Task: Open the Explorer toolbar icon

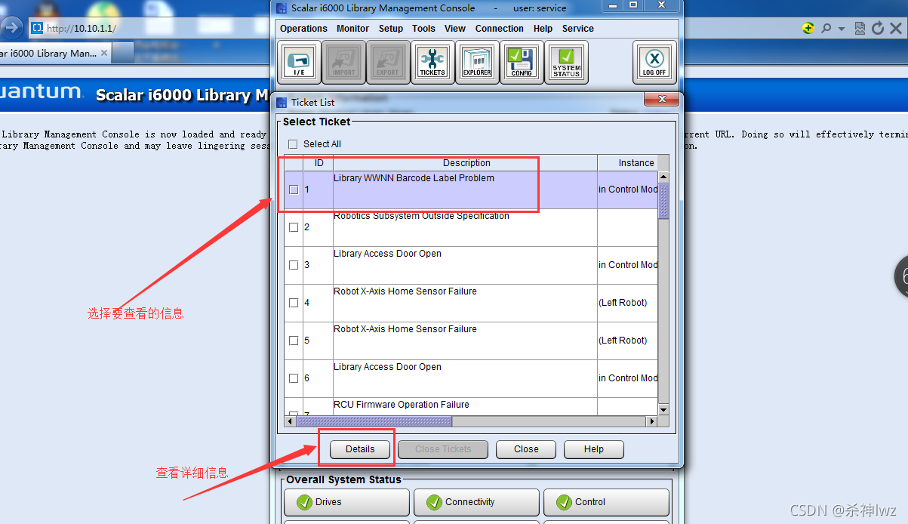Action: (x=477, y=62)
